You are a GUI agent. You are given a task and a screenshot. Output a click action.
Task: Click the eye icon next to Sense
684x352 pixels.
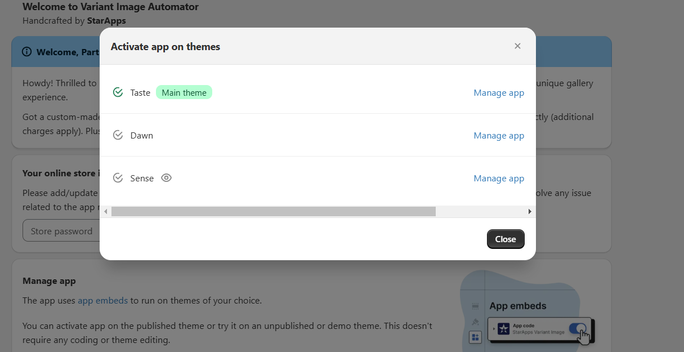click(x=166, y=178)
